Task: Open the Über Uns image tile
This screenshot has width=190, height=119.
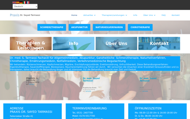Action: pyautogui.click(x=116, y=43)
